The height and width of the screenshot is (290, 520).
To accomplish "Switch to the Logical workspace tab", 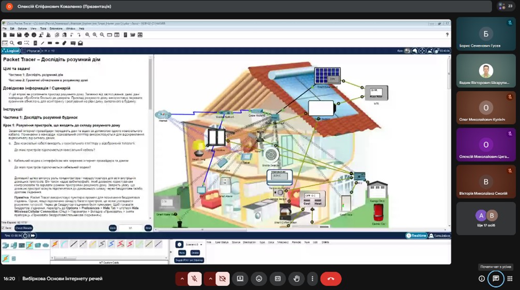I will tap(10, 51).
